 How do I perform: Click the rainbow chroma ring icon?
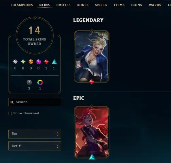point(40,82)
